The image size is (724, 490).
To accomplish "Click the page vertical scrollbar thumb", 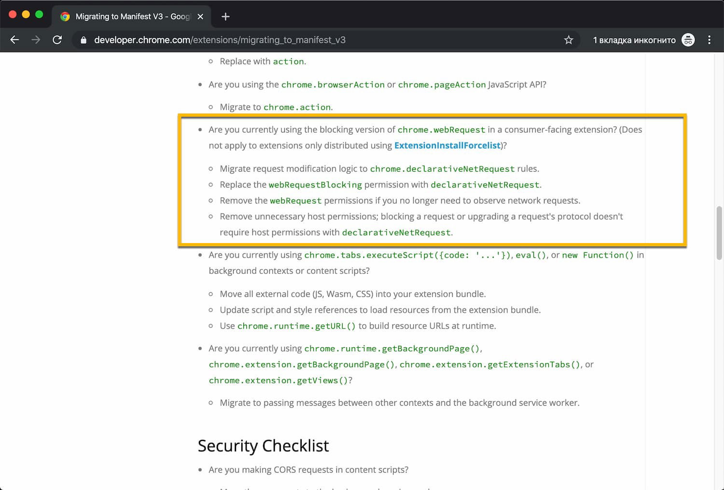I will pos(719,233).
